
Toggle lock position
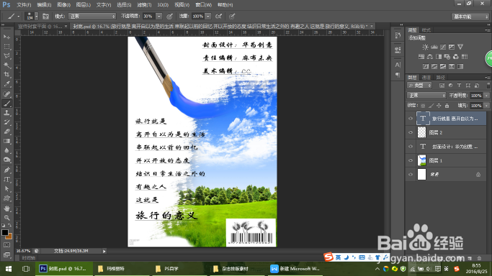(439, 106)
